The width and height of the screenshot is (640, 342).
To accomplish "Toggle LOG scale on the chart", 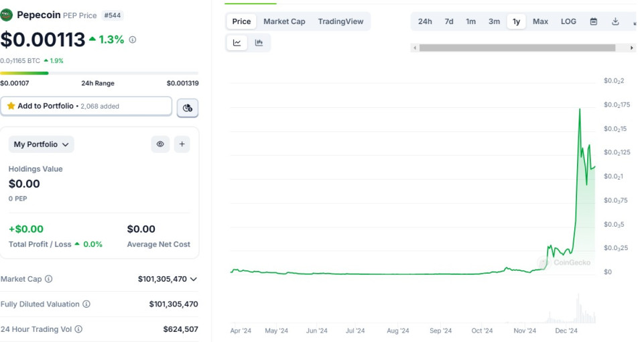I will click(568, 21).
